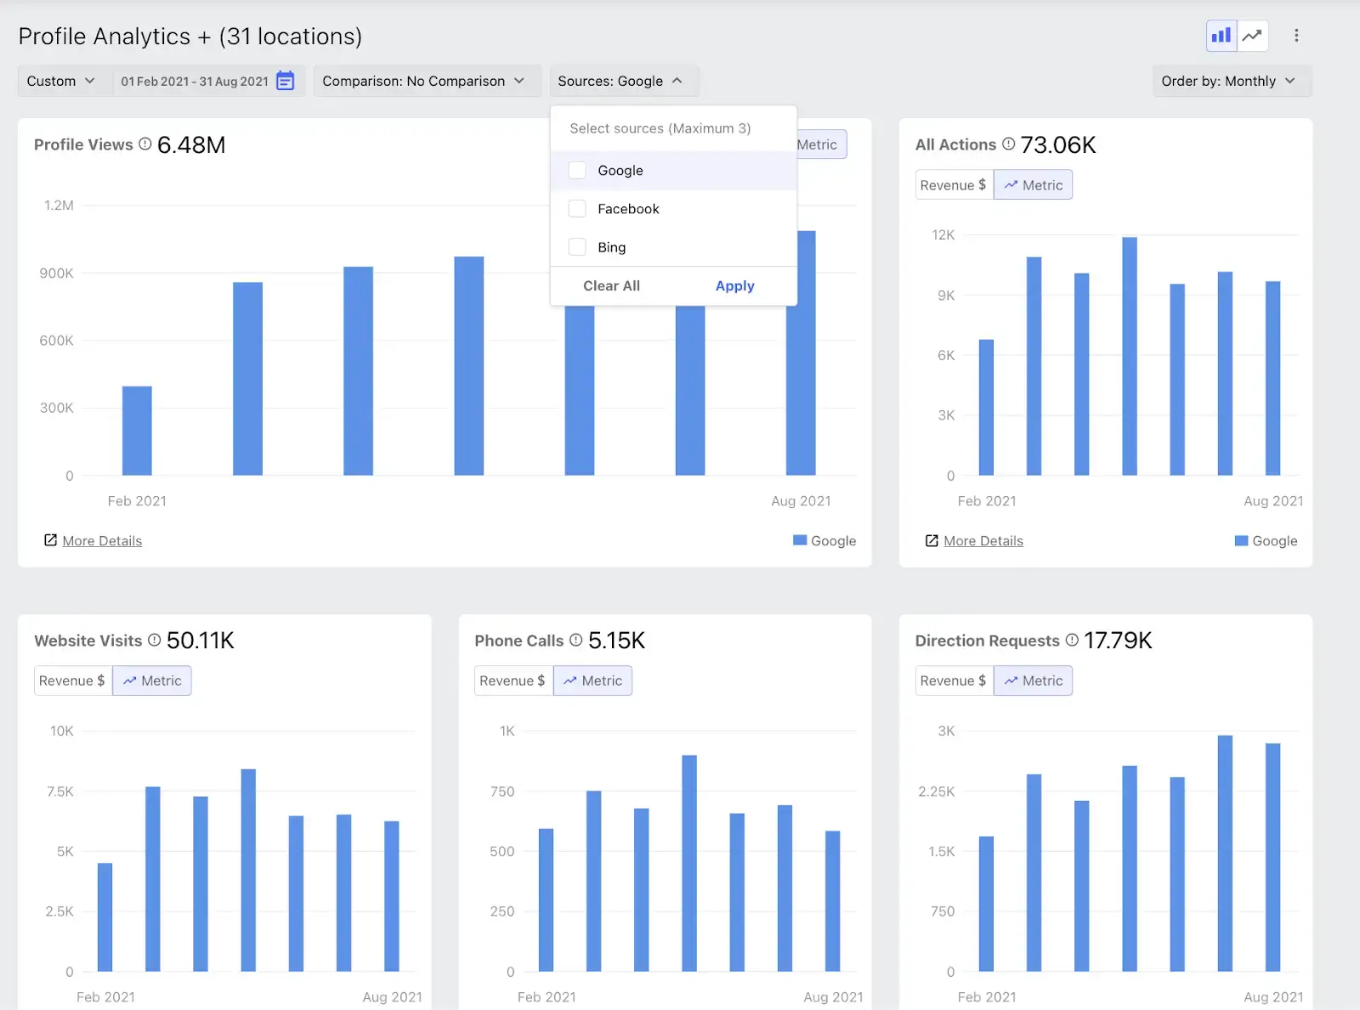Click the Website Visits total 50.11K
1360x1010 pixels.
[x=201, y=640]
